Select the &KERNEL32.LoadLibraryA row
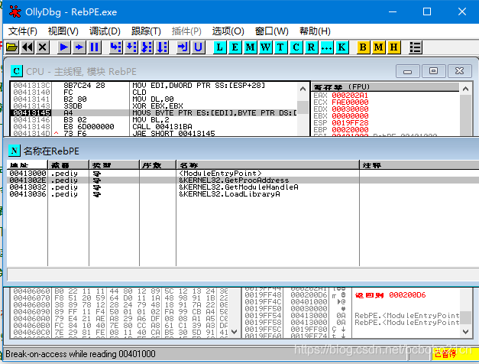479x364 pixels. point(243,194)
